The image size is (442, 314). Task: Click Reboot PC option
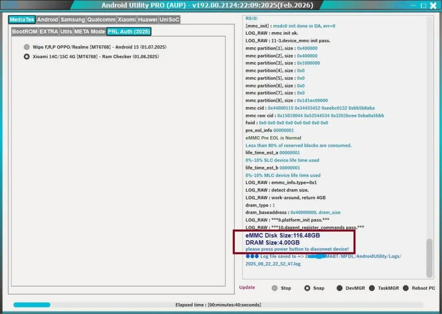pos(406,288)
